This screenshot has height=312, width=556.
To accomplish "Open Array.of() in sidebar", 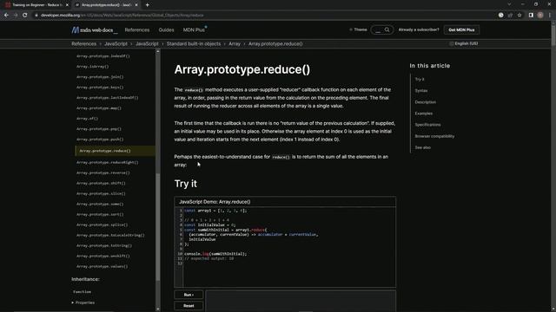I will [x=87, y=119].
